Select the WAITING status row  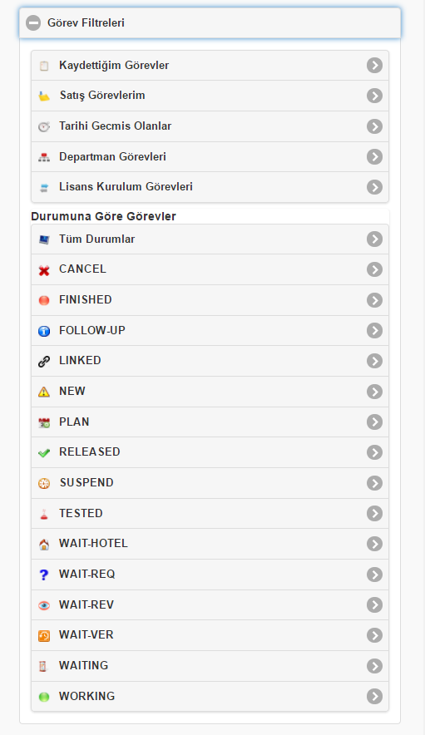pyautogui.click(x=210, y=666)
